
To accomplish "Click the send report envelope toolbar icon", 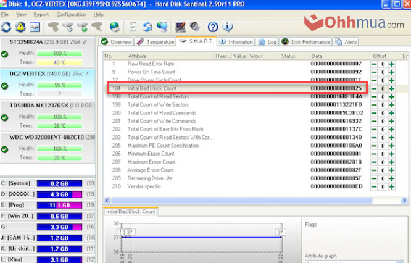I will 147,27.
